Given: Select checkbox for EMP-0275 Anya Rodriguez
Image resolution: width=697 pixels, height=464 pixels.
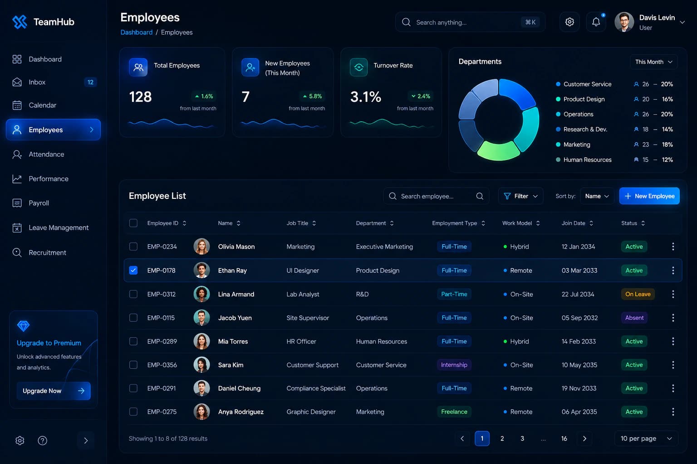Looking at the screenshot, I should 133,412.
